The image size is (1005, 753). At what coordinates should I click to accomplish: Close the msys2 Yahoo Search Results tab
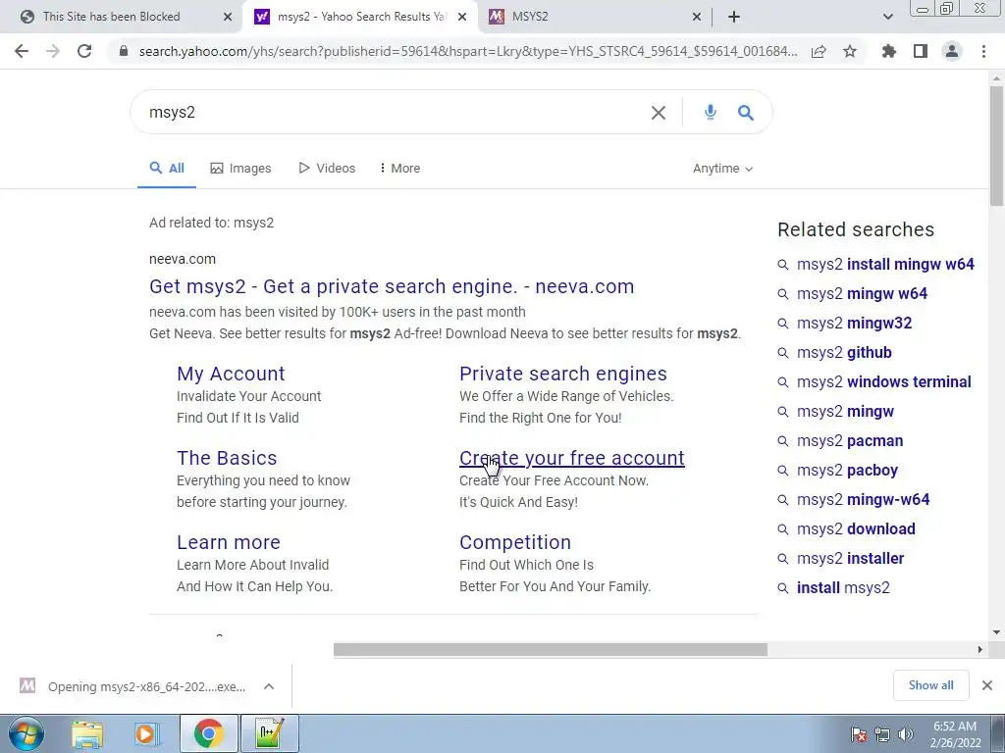click(462, 17)
